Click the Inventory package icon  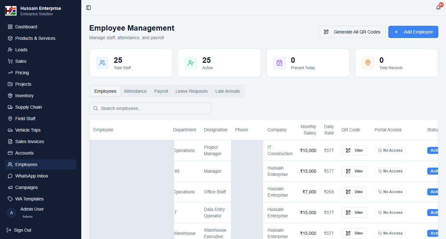pos(10,96)
